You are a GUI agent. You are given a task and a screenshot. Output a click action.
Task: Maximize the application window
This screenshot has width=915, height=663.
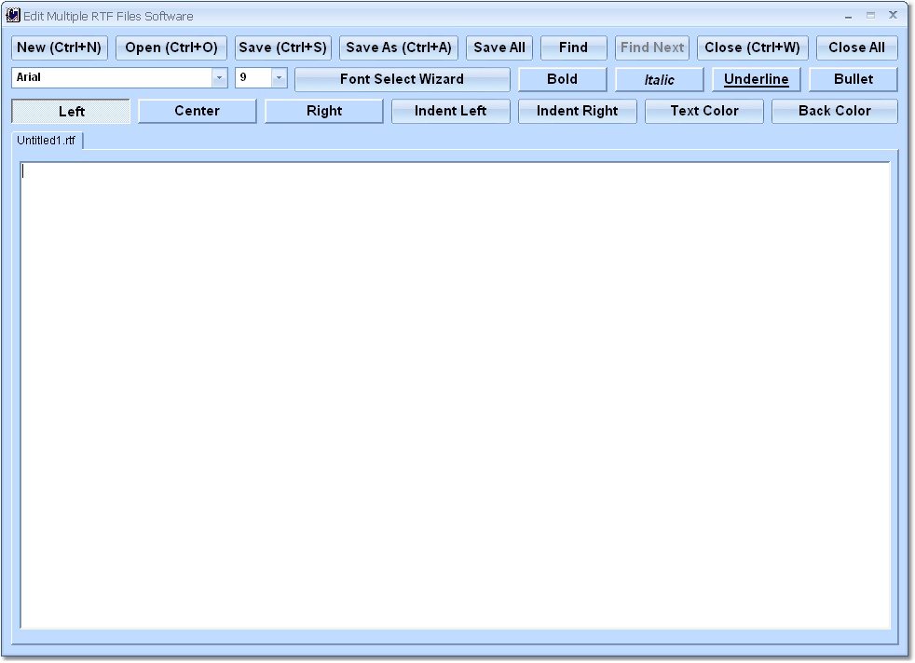click(870, 16)
